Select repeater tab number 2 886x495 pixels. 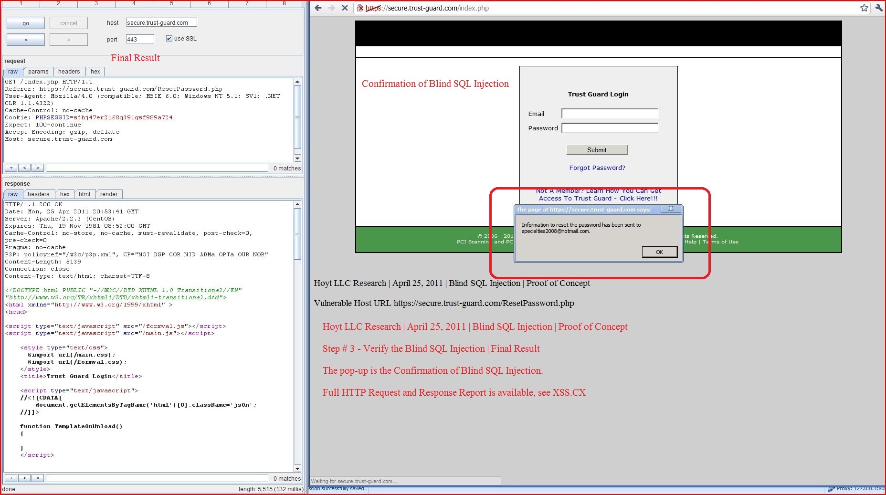coord(58,3)
